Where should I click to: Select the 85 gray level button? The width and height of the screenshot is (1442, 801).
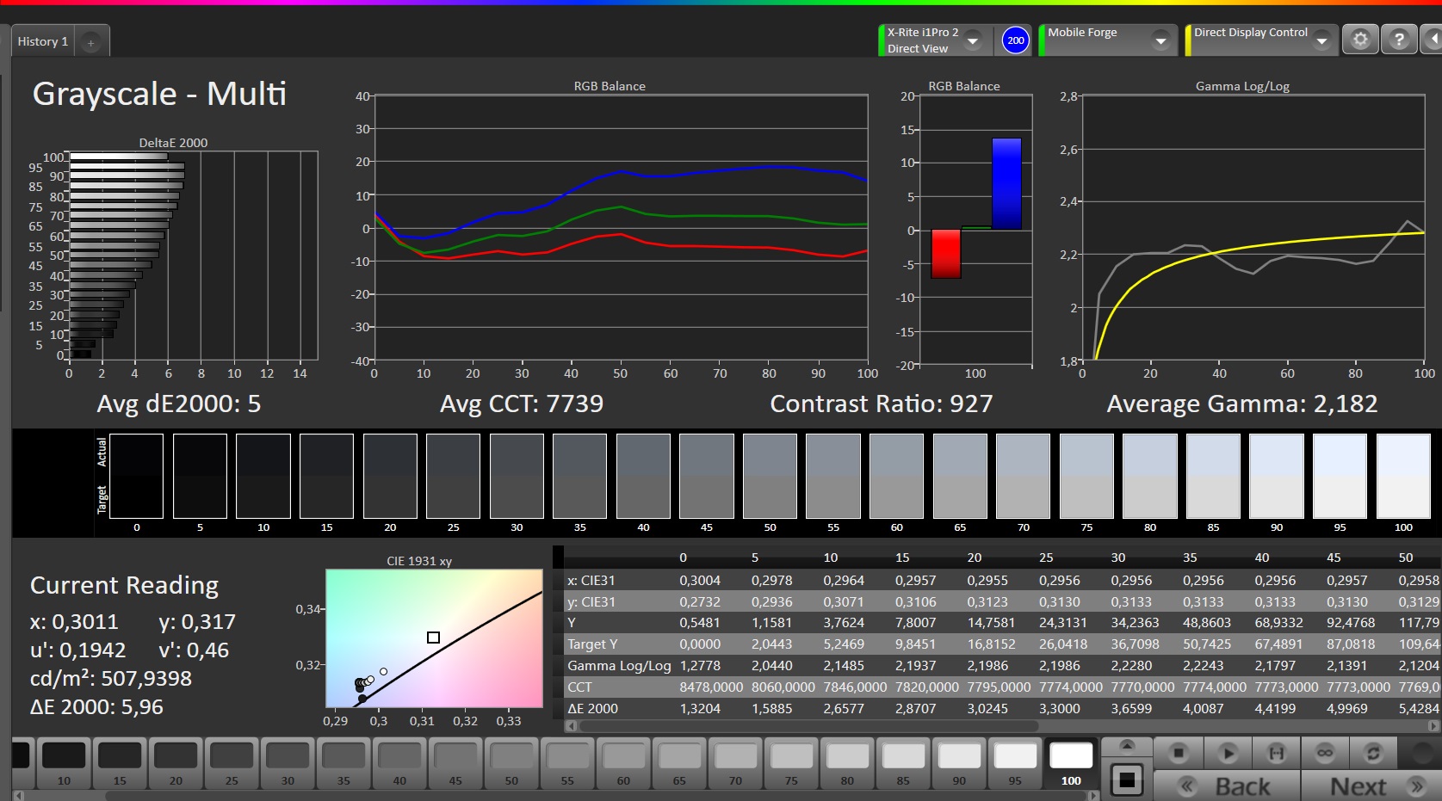coord(903,763)
